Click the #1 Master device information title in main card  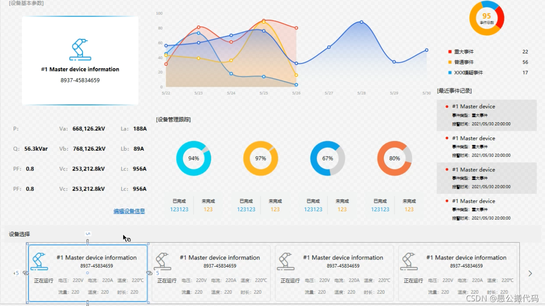pyautogui.click(x=80, y=69)
